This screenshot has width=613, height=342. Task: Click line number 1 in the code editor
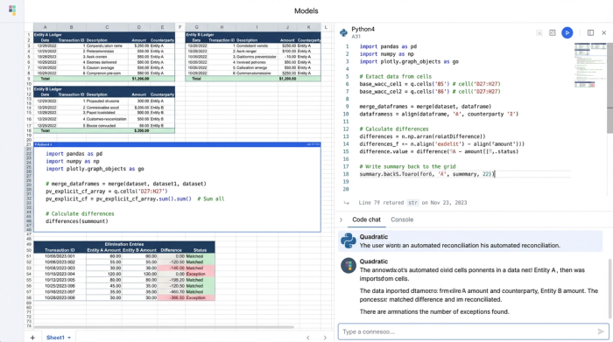pyautogui.click(x=347, y=46)
